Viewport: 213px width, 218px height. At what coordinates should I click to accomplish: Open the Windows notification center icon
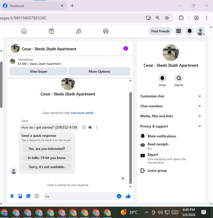203,212
